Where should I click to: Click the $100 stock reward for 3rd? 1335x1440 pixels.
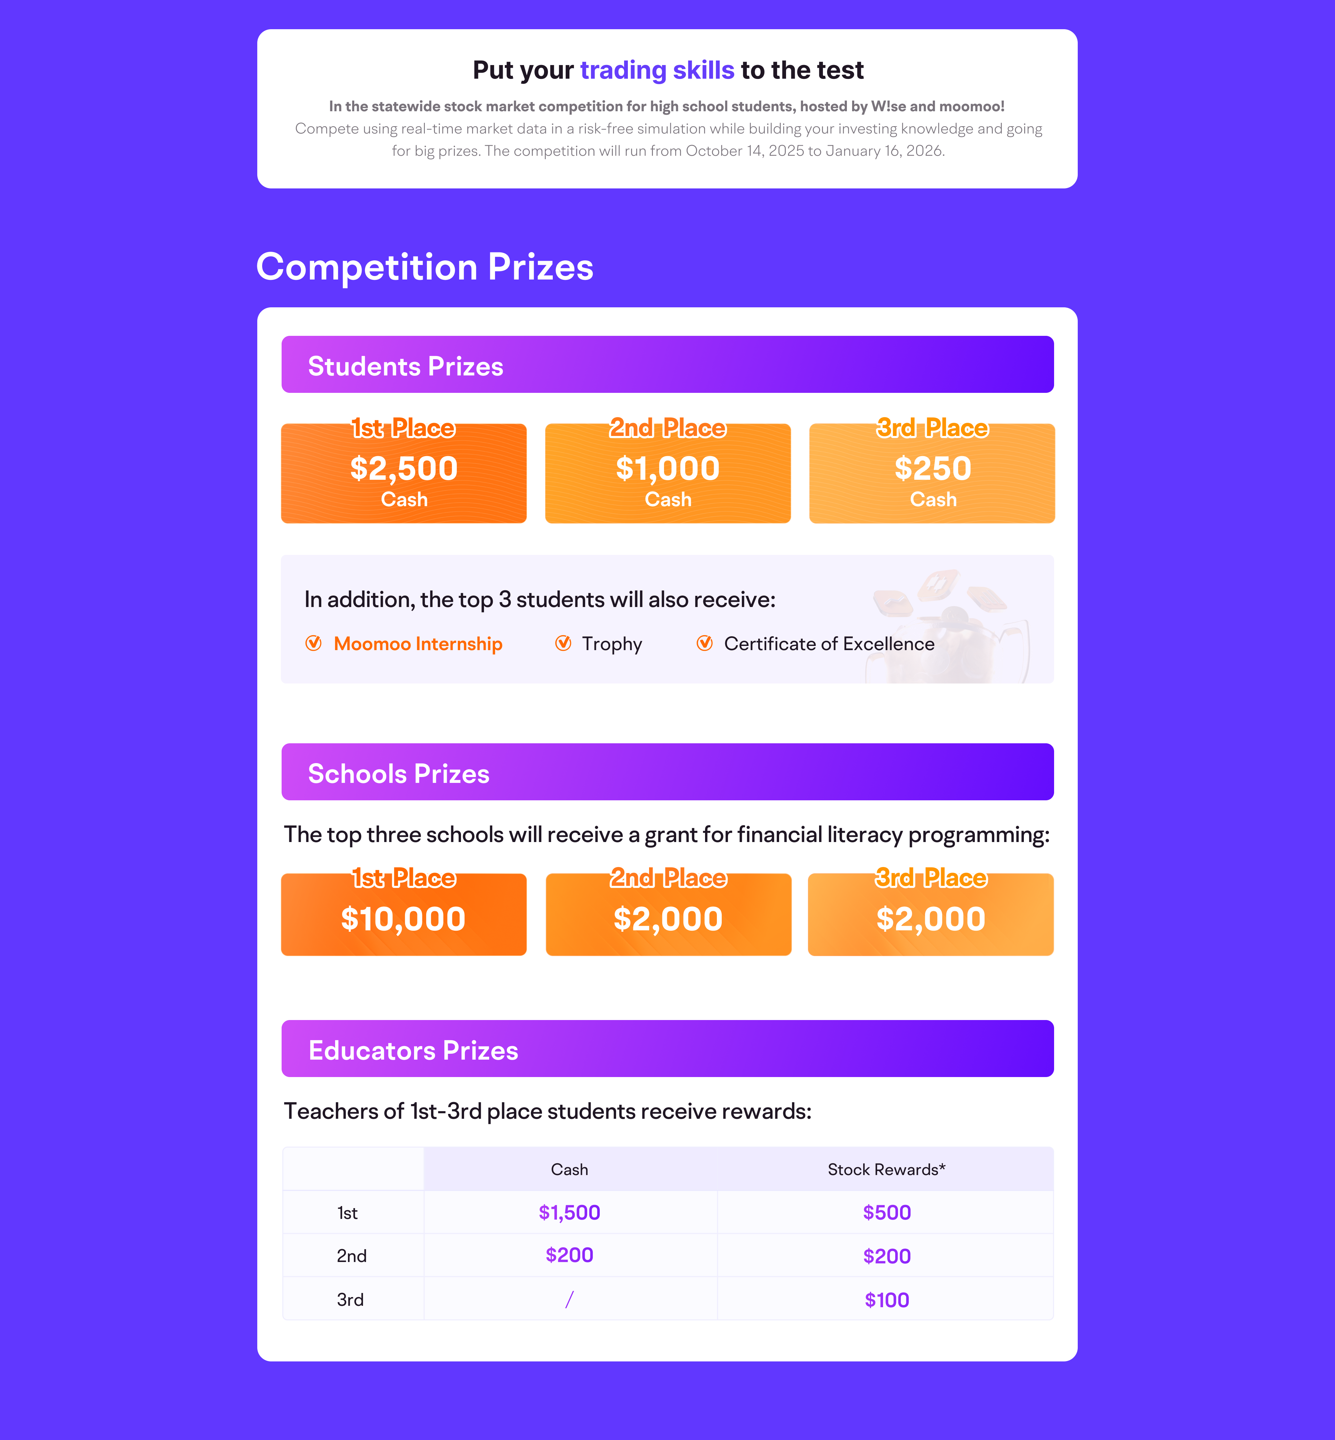pyautogui.click(x=887, y=1301)
